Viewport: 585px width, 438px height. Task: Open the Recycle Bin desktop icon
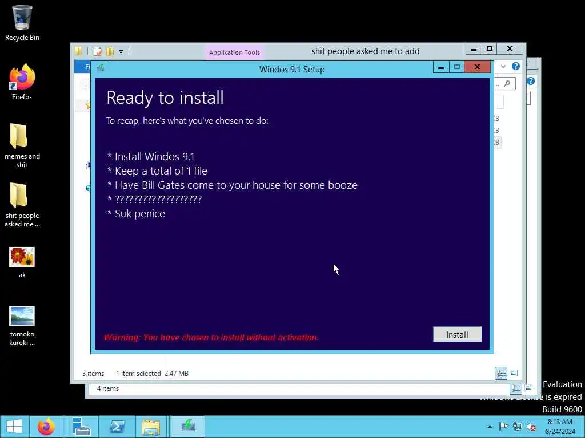pos(22,23)
